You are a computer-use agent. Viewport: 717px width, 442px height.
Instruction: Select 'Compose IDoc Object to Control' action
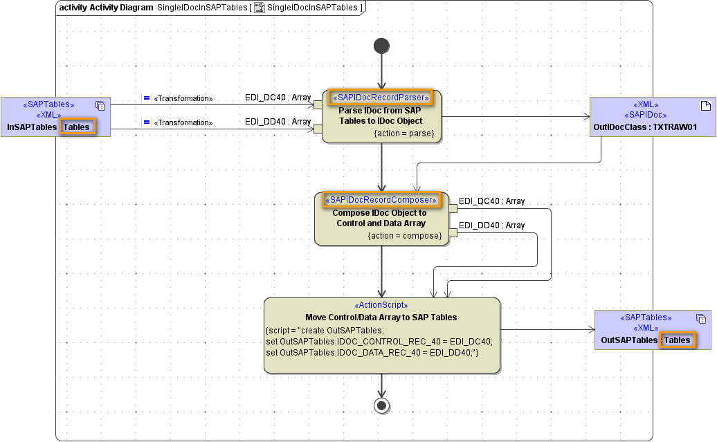click(381, 219)
